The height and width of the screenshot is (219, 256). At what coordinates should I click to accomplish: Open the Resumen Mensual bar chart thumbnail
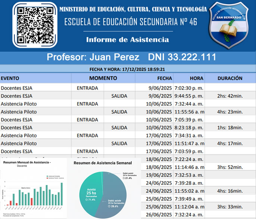pos(34,188)
